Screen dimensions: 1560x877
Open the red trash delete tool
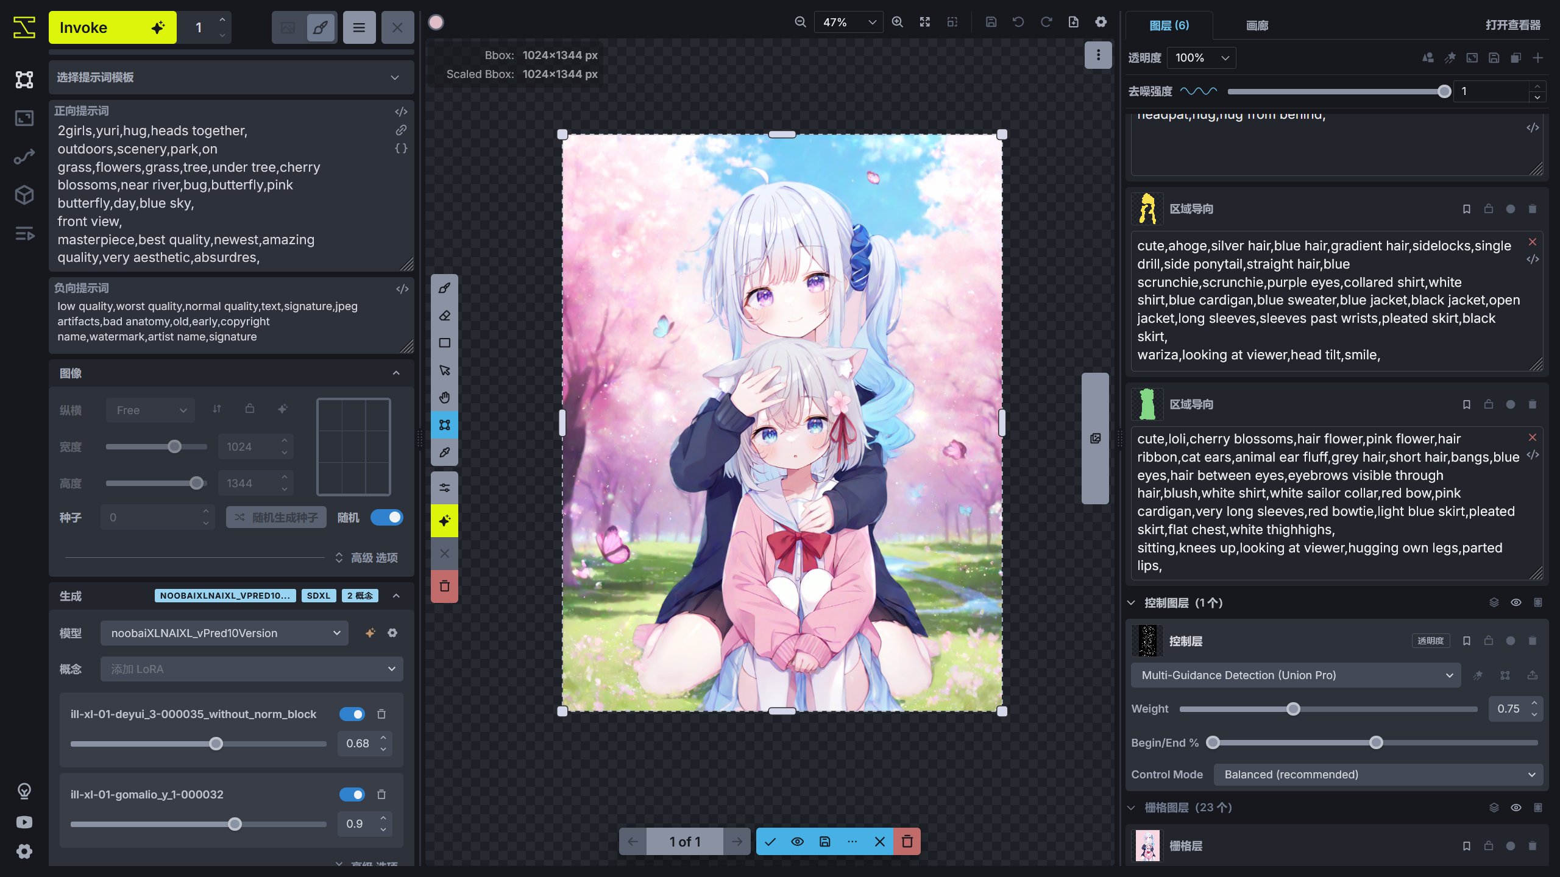tap(444, 586)
